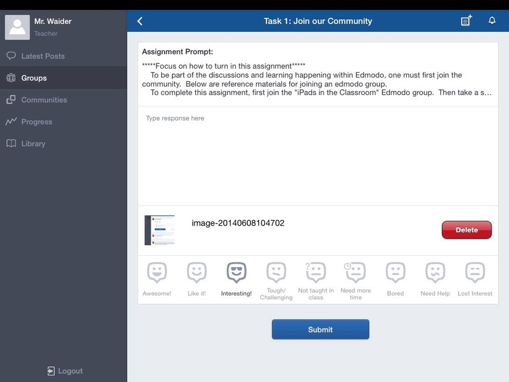
Task: Select Not taught in class reaction
Action: coord(316,273)
